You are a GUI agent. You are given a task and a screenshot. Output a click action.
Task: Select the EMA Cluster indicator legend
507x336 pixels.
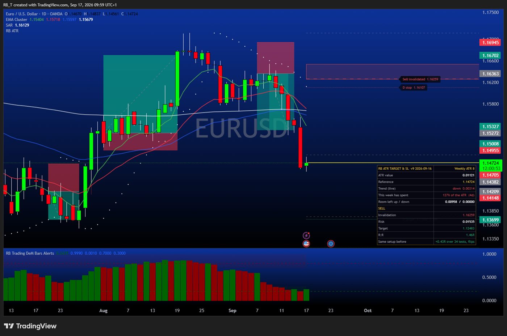(16, 20)
